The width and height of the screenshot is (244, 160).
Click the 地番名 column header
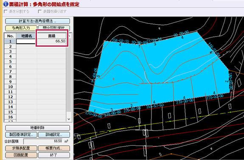27,36
